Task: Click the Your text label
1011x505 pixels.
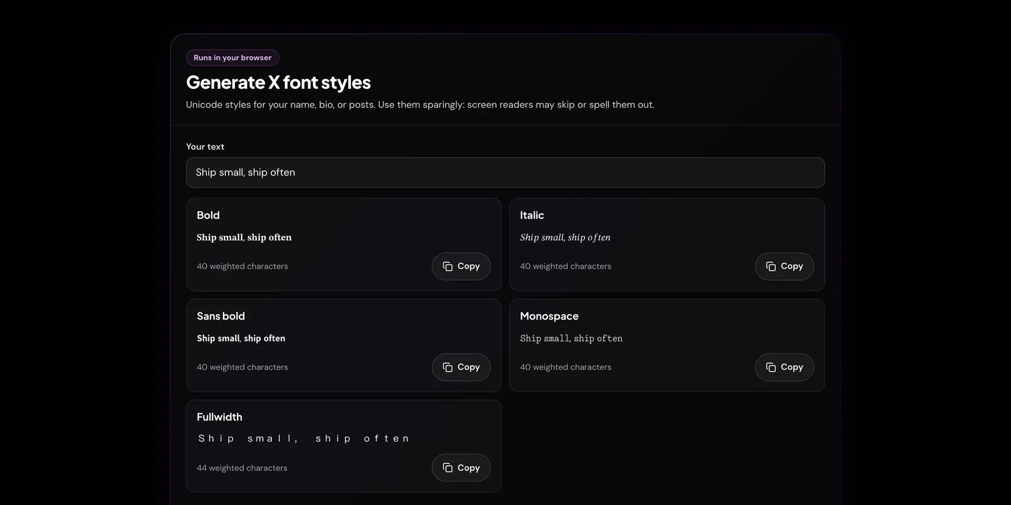Action: (x=205, y=147)
